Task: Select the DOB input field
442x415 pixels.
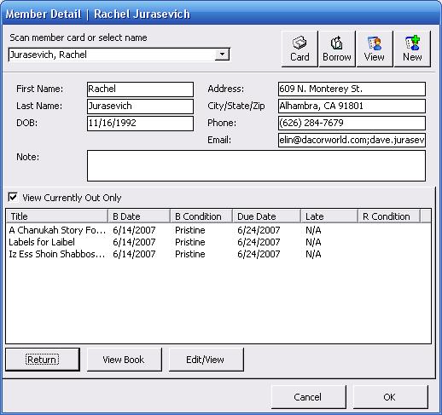Action: [x=140, y=124]
